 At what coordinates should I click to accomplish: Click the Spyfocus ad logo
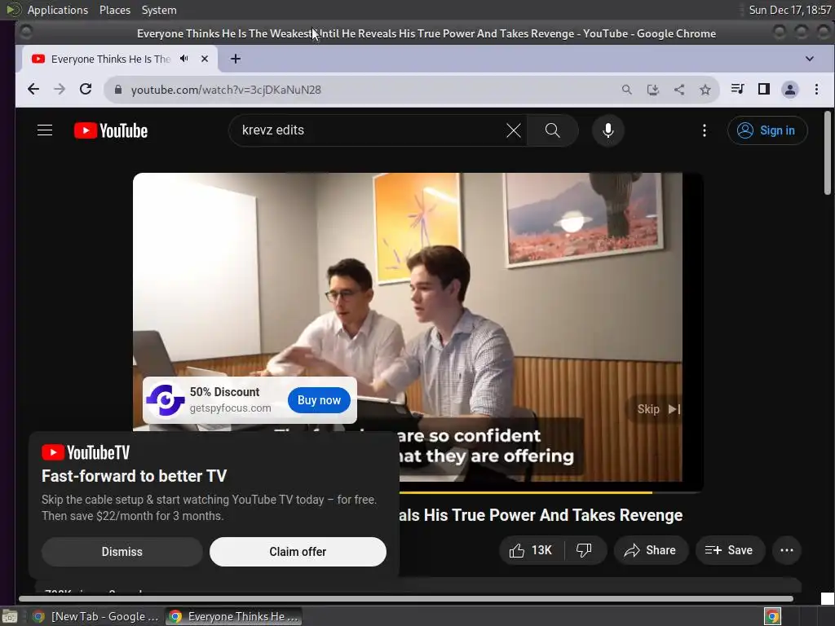[166, 399]
